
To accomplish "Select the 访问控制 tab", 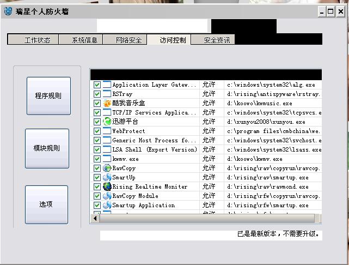I will [169, 40].
